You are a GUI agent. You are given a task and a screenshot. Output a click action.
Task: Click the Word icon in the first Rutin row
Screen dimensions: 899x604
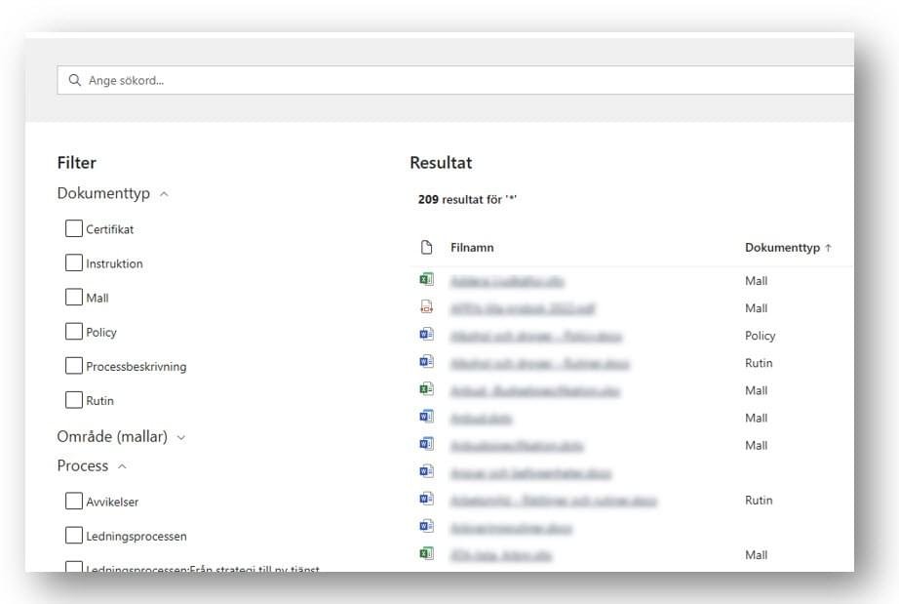pos(425,363)
